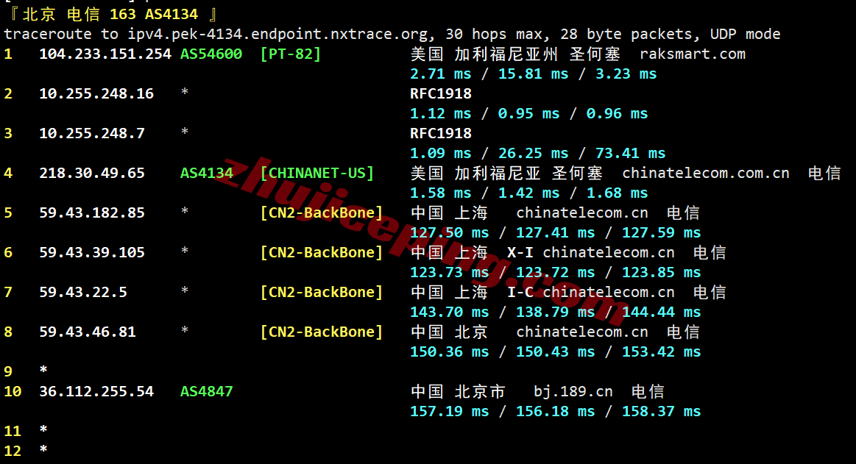Select the [PT-82] network tag
856x464 pixels.
click(x=291, y=54)
